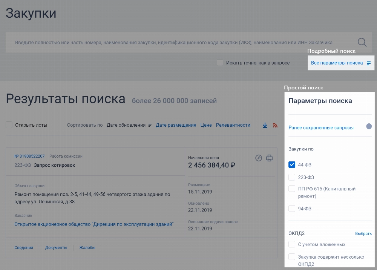Uncheck the 44-ФЗ checkbox
The image size is (377, 270).
click(292, 165)
